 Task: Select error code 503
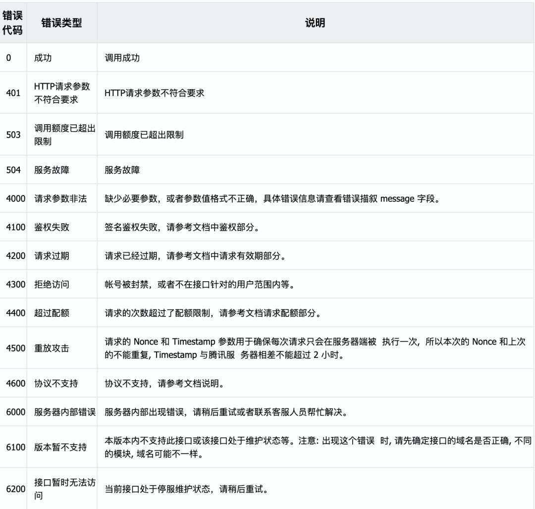(x=13, y=135)
